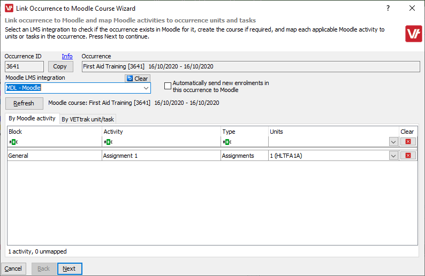Close the wizard window
The width and height of the screenshot is (425, 276).
(412, 8)
